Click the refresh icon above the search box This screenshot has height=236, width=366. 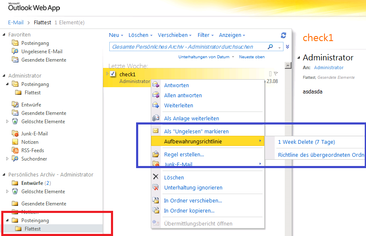click(x=284, y=35)
